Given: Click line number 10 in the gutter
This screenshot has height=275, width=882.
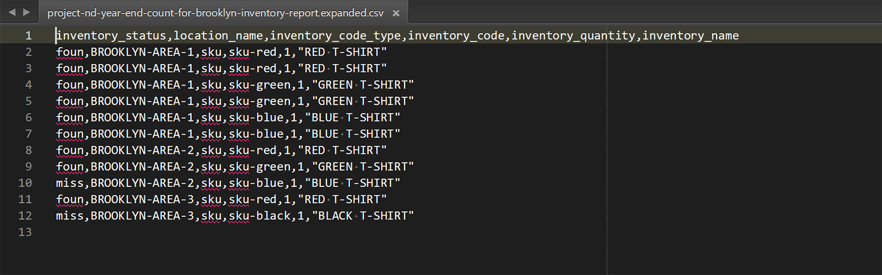Looking at the screenshot, I should [25, 183].
